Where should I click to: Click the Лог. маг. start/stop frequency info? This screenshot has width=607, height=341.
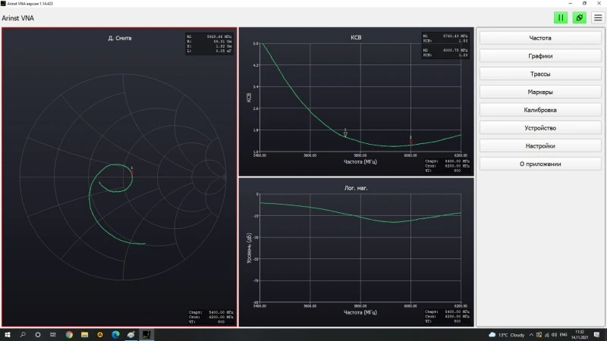447,316
